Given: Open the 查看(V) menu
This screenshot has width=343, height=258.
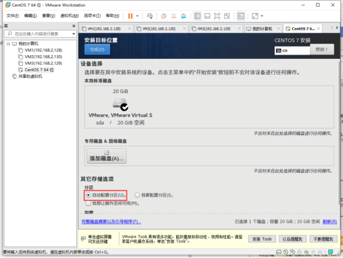Looking at the screenshot, I should click(48, 16).
